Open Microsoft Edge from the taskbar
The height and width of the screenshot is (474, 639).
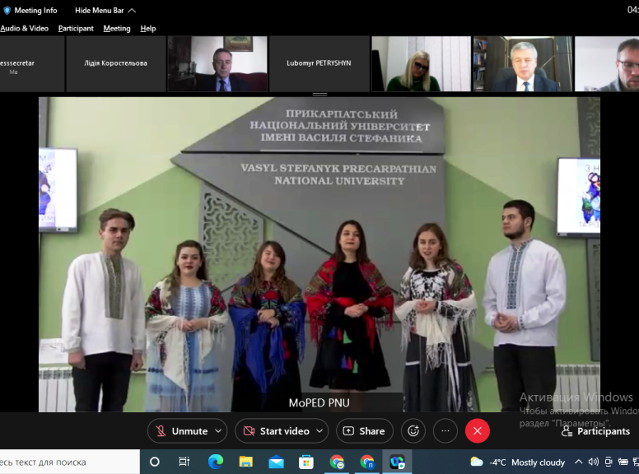215,462
